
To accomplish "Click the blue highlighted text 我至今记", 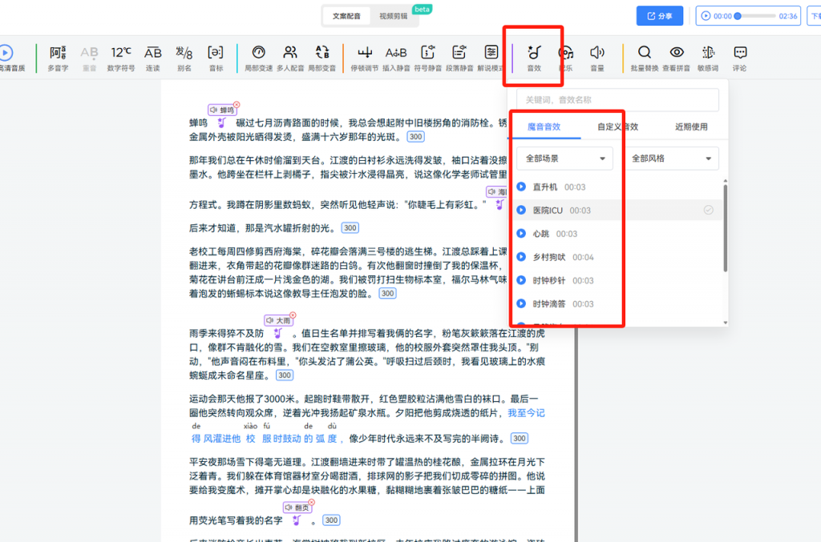I will [x=526, y=413].
